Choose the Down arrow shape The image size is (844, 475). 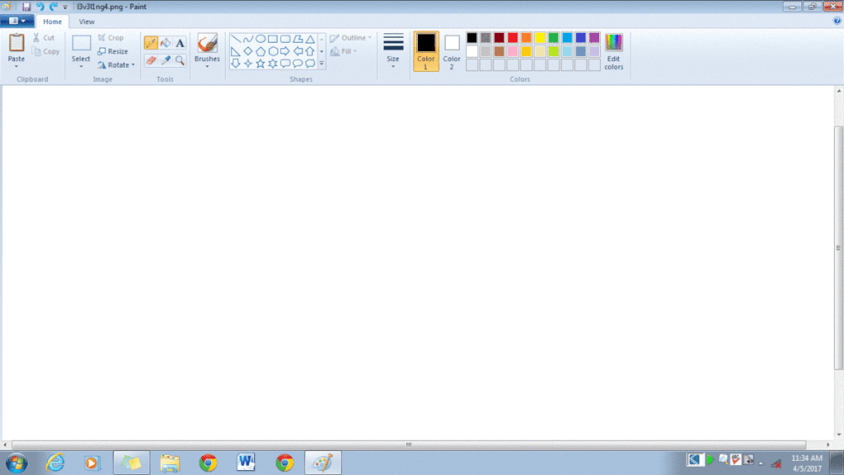pos(236,63)
